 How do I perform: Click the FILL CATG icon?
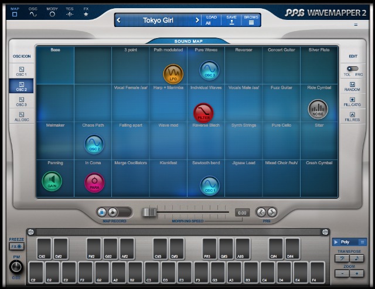pos(352,101)
